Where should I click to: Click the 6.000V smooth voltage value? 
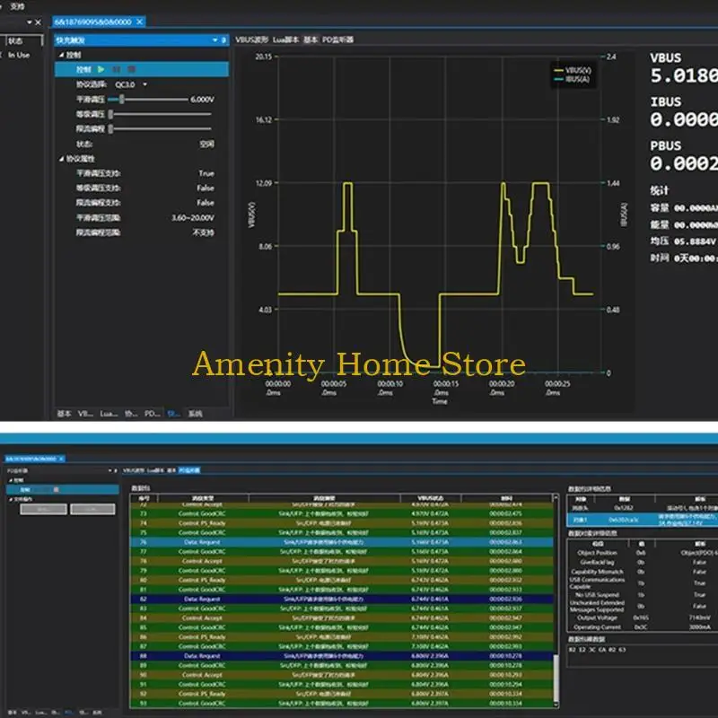[x=202, y=100]
